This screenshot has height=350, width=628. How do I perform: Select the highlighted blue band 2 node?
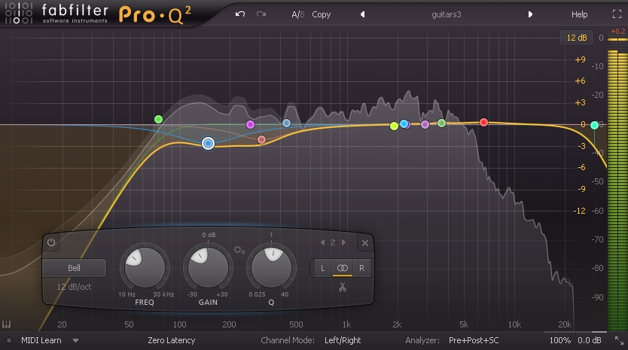[208, 143]
